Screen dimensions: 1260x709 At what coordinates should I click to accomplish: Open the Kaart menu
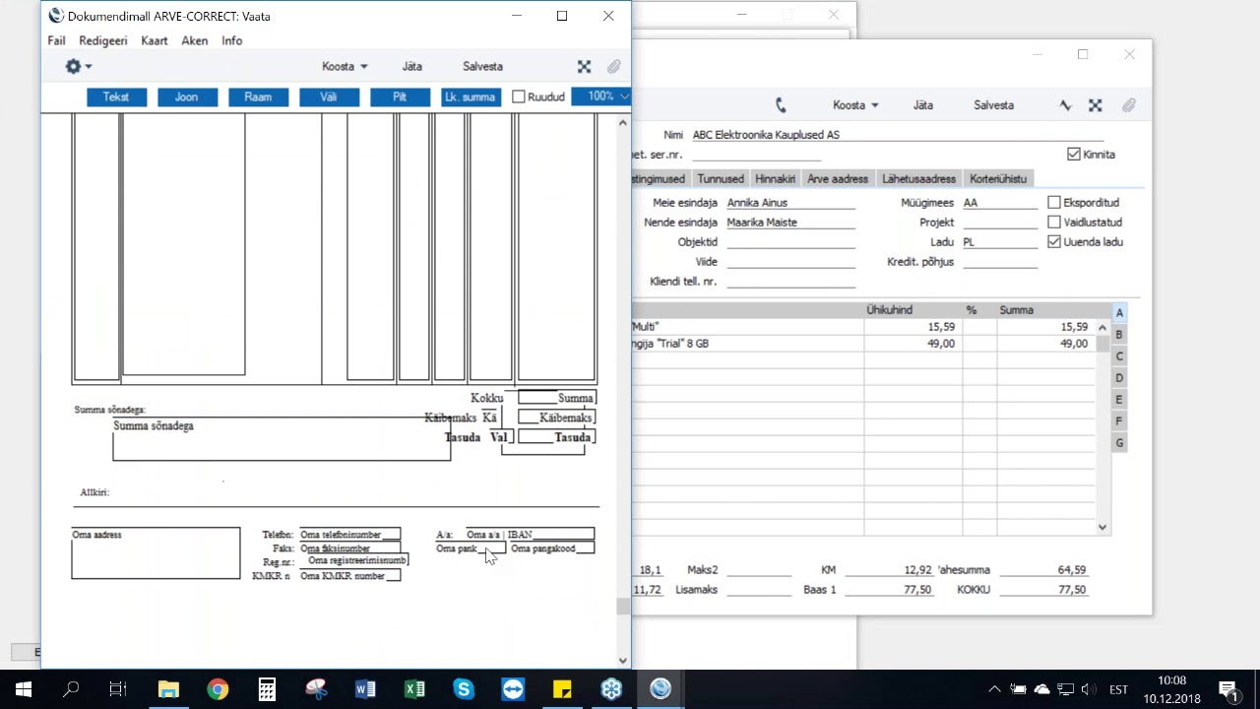point(155,40)
